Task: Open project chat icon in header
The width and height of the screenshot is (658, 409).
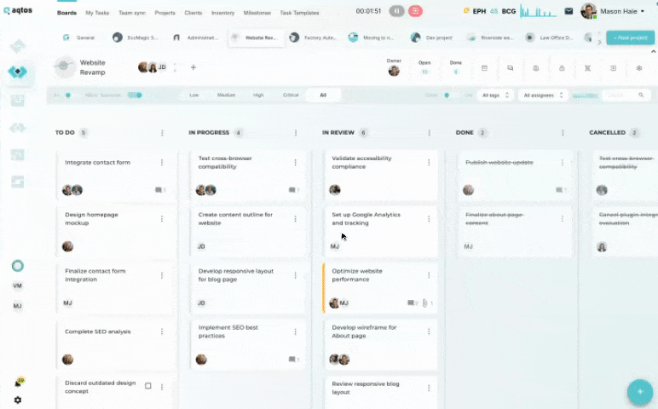Action: click(x=511, y=68)
